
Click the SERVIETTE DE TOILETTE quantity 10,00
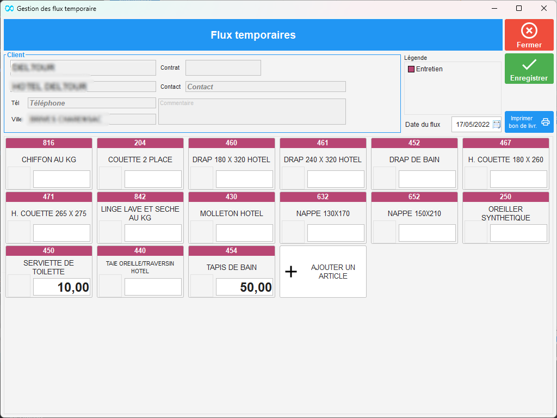(61, 287)
